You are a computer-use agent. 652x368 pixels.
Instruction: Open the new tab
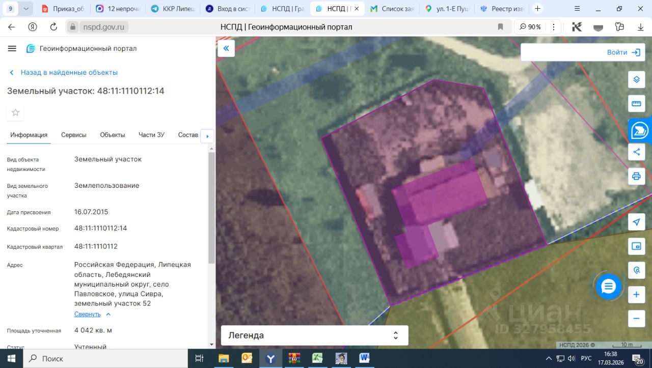537,9
